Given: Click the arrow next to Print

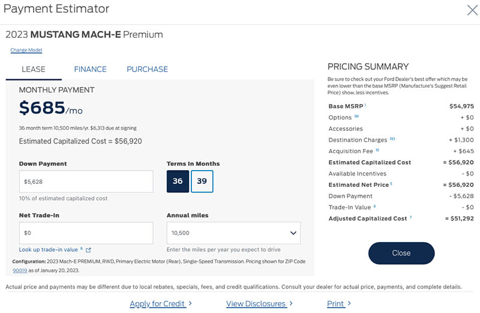Looking at the screenshot, I should [349, 303].
